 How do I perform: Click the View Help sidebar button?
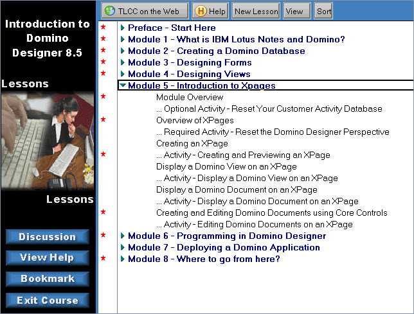click(48, 257)
